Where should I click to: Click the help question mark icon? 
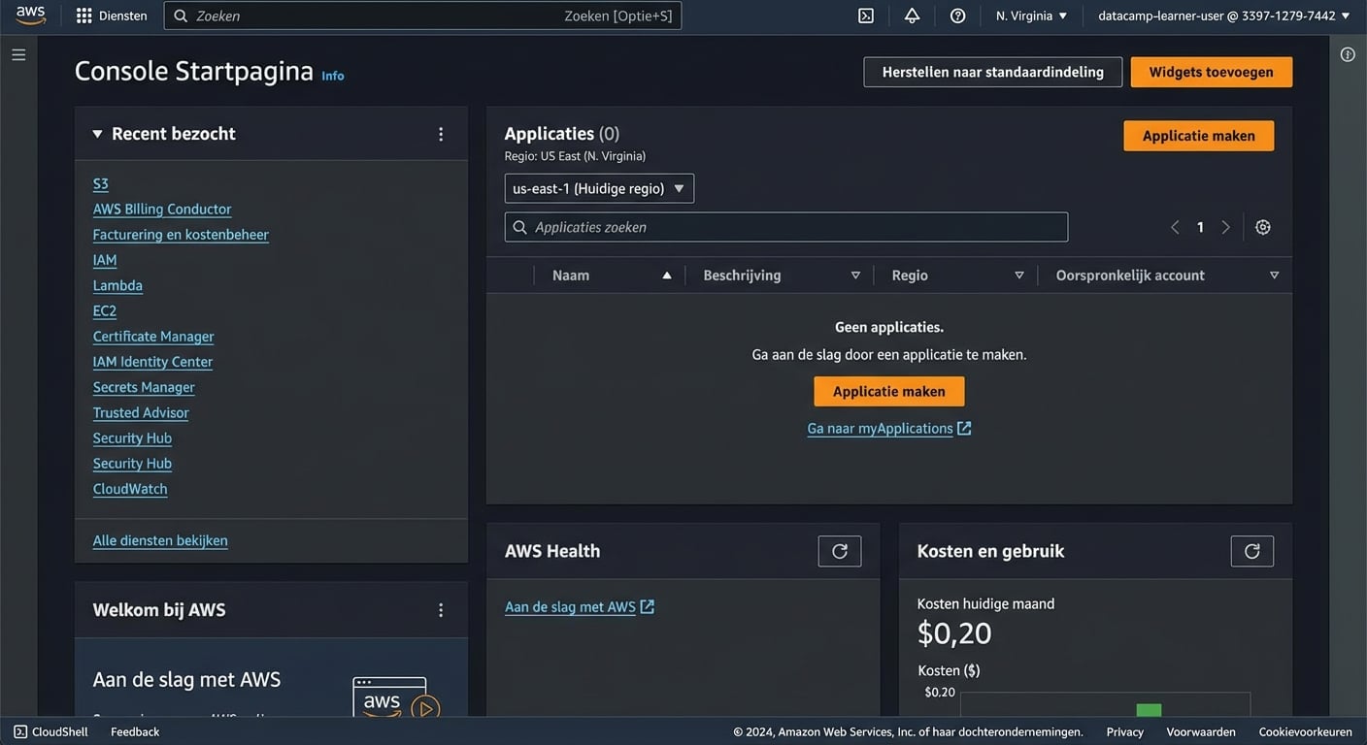(x=955, y=14)
